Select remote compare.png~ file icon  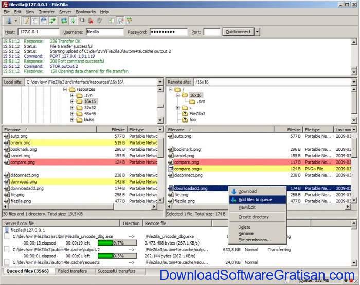[x=171, y=169]
